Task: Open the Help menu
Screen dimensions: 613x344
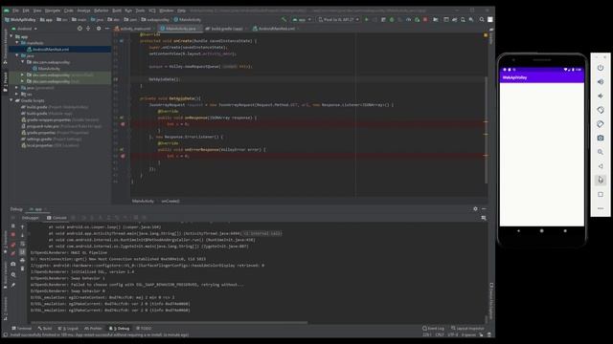Action: [x=181, y=11]
